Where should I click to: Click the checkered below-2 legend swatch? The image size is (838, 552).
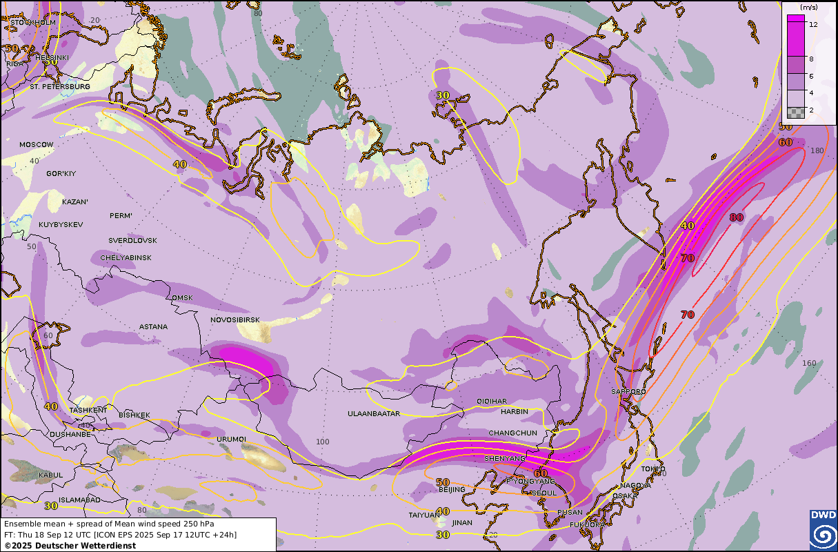[x=796, y=113]
